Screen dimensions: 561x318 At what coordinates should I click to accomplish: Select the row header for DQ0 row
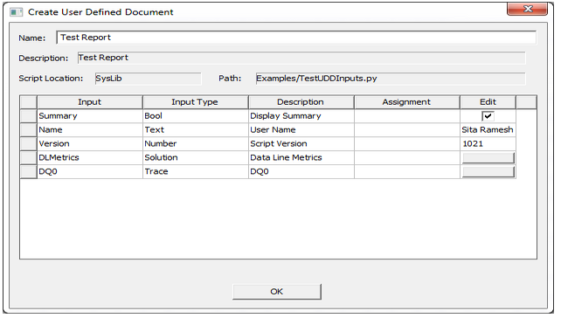coord(28,172)
